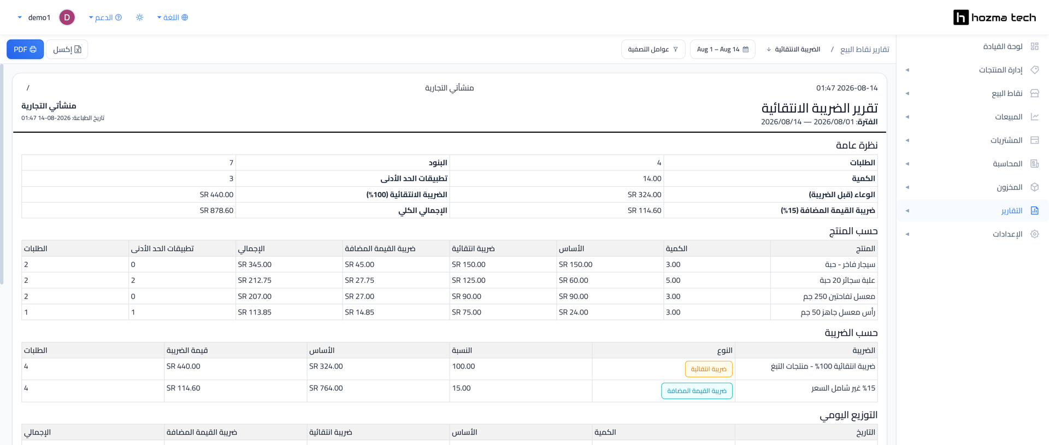Select التقارير sidebar item
The image size is (1049, 445).
(973, 211)
